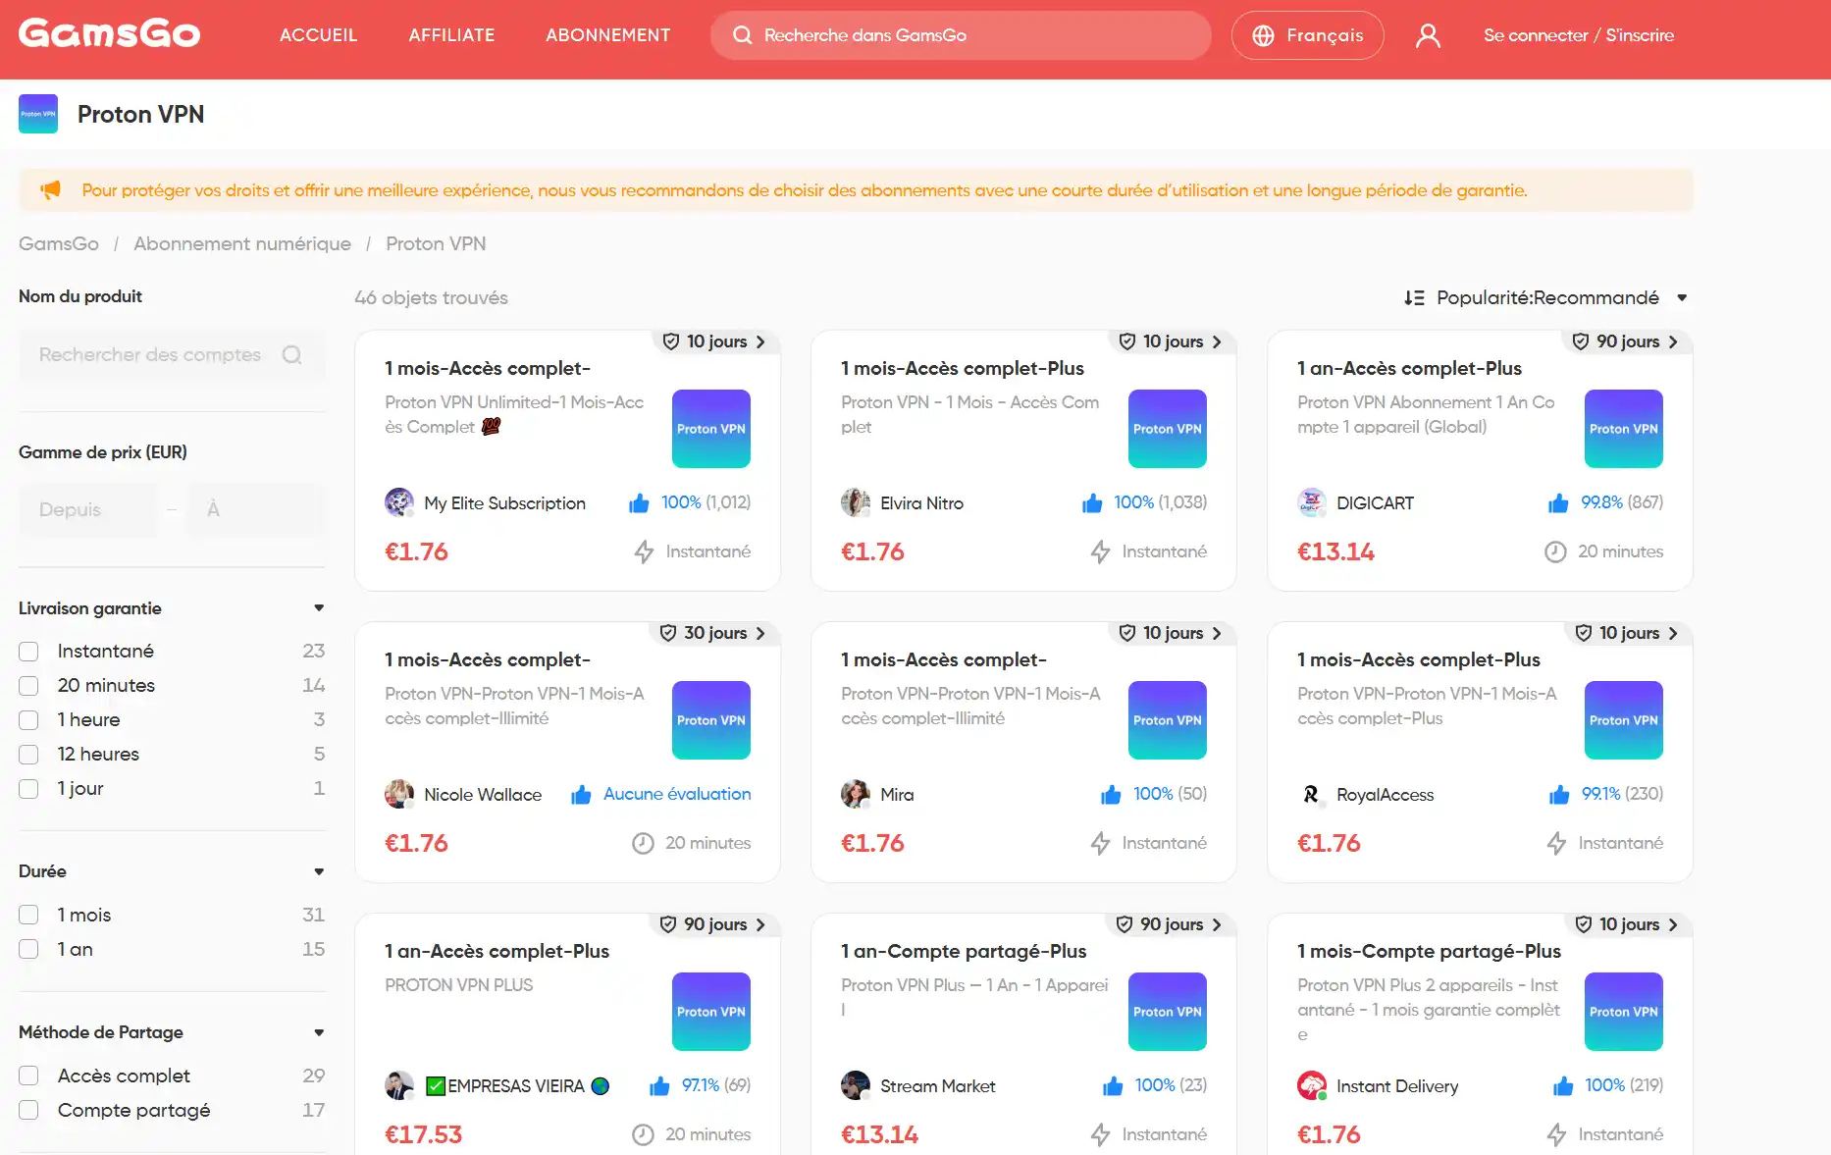Tick the Instantané delivery checkbox
This screenshot has width=1831, height=1155.
(28, 652)
